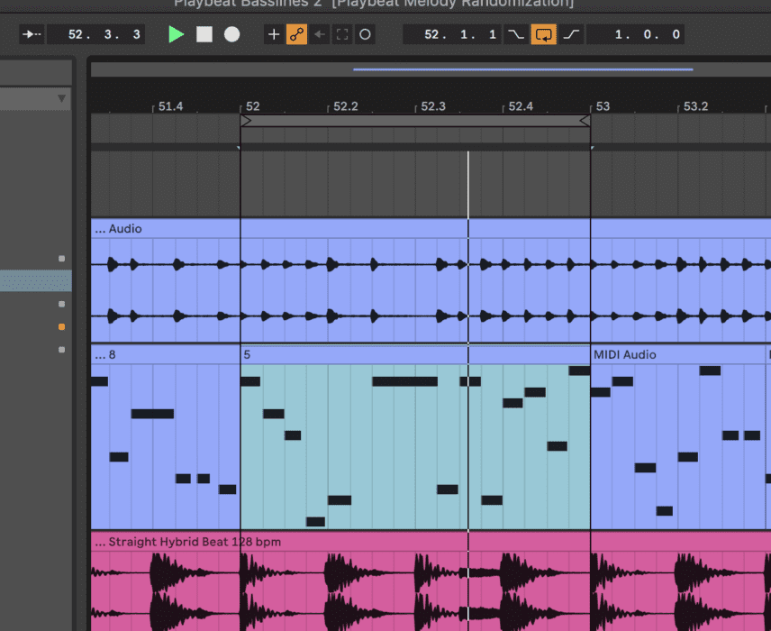Click the loop length field 1. 0. 0
Viewport: 771px width, 631px height.
point(635,34)
